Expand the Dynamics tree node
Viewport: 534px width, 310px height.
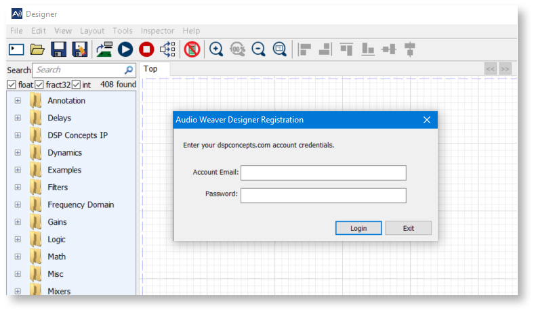coord(18,153)
